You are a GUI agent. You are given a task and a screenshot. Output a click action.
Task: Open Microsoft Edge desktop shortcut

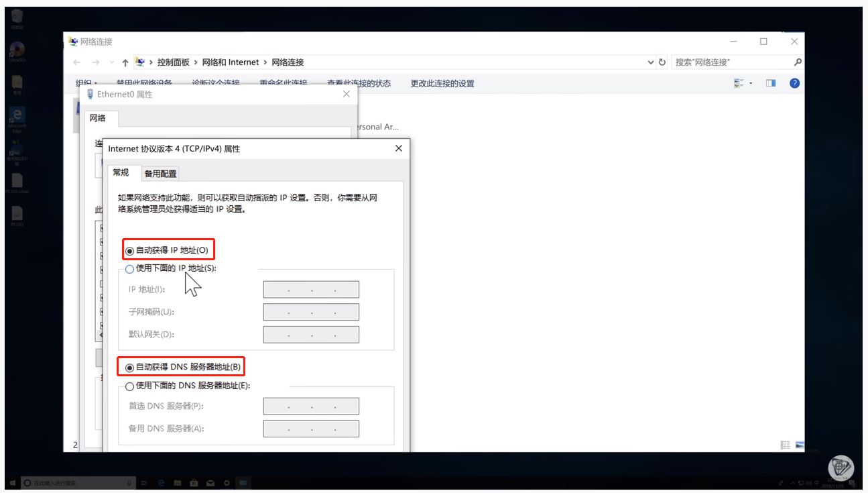pyautogui.click(x=17, y=119)
